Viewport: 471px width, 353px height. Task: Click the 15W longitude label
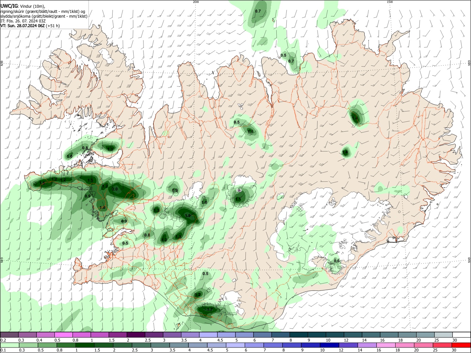(390, 2)
